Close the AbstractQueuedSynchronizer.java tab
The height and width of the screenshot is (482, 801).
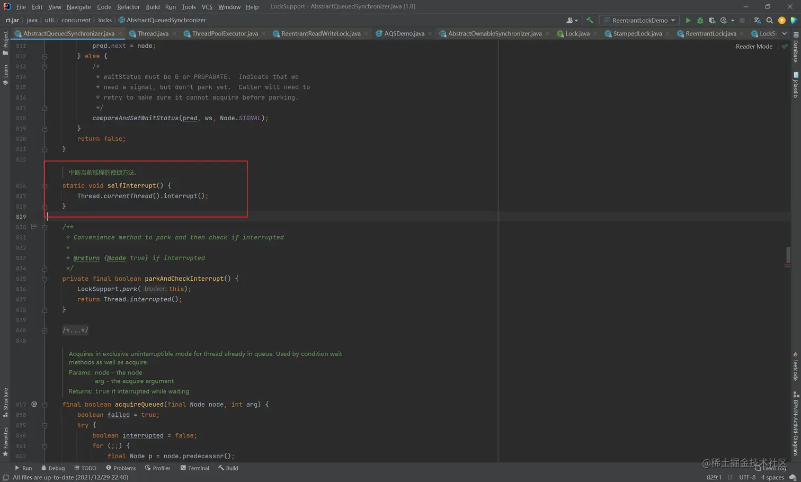tap(120, 33)
